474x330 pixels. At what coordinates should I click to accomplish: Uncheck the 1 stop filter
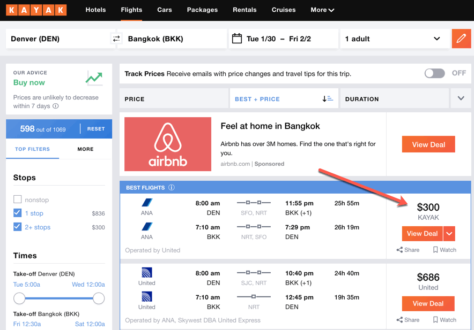tap(18, 213)
